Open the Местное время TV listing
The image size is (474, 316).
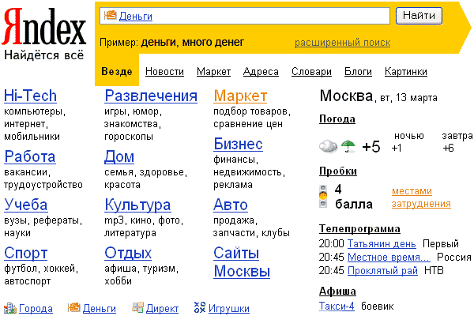tap(389, 258)
